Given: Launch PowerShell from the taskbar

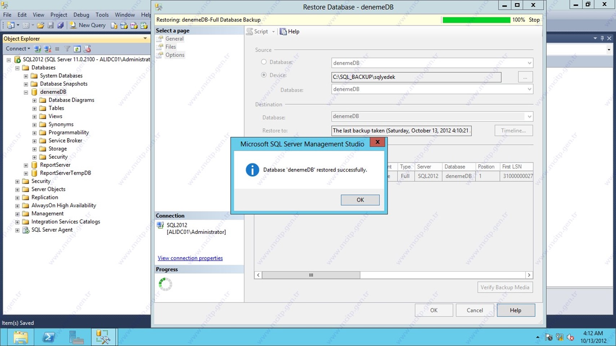Looking at the screenshot, I should pos(48,337).
